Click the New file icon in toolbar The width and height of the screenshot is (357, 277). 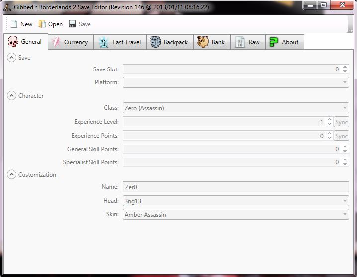(14, 24)
